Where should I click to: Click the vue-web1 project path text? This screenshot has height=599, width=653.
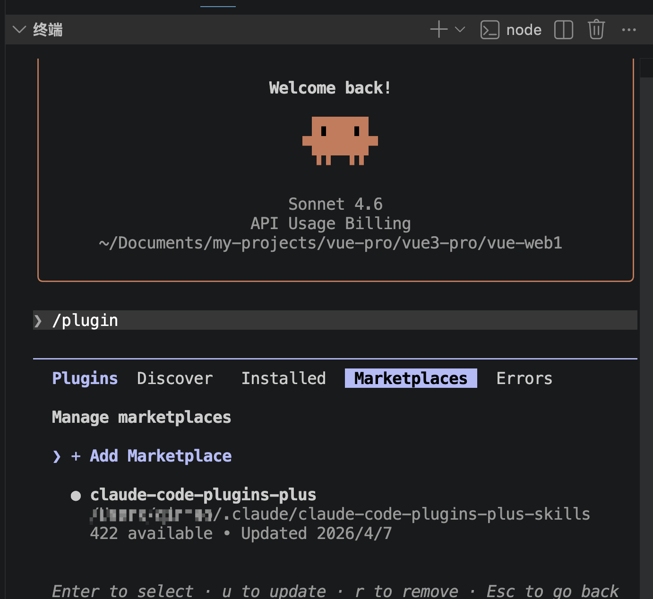click(x=331, y=243)
